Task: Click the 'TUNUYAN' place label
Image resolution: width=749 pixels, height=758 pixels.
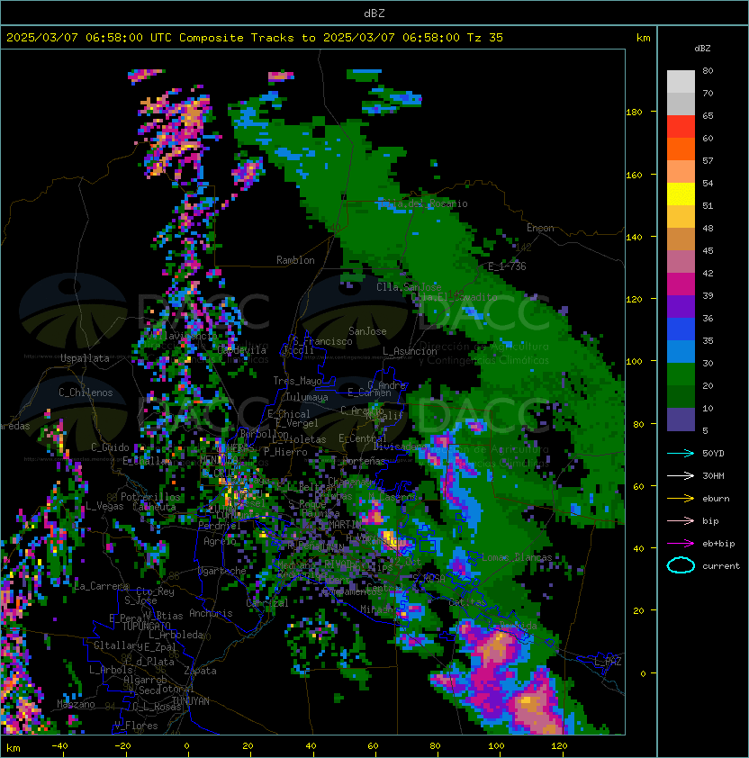Action: pyautogui.click(x=191, y=700)
